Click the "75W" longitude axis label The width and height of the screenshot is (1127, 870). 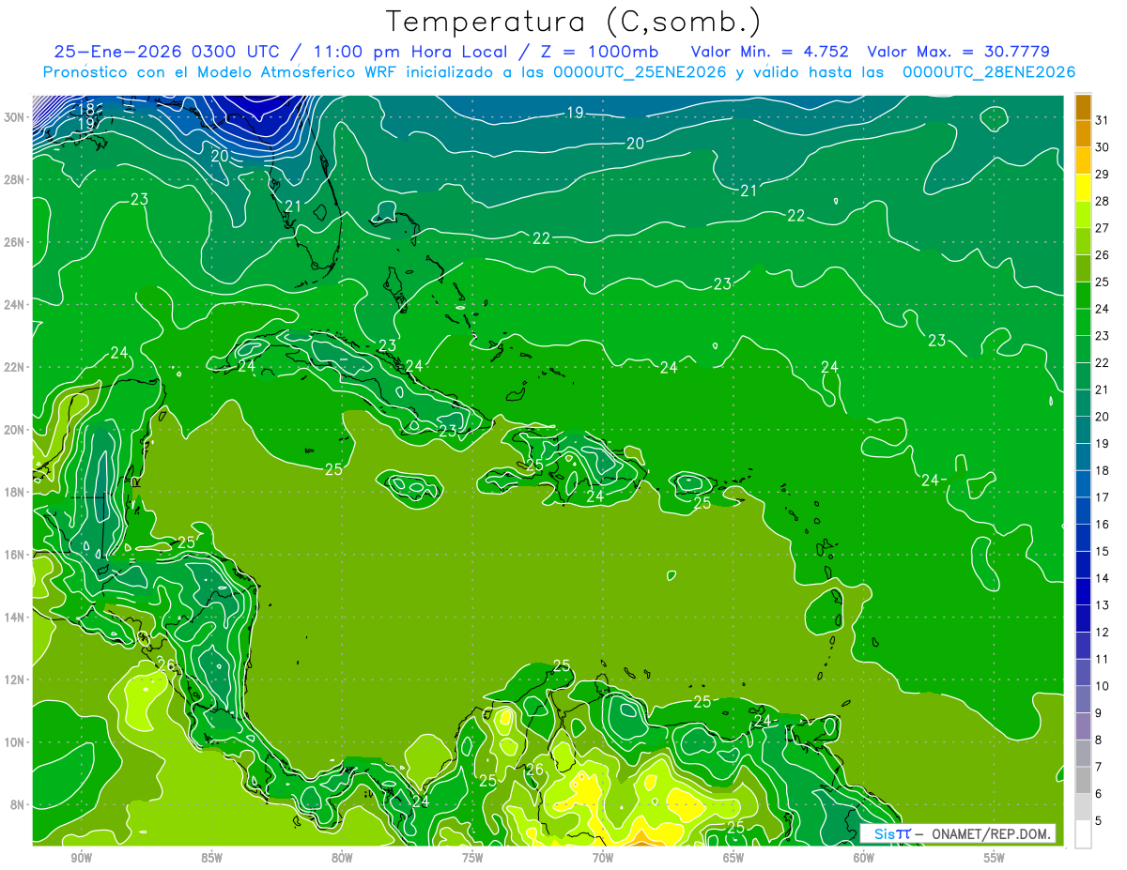click(x=472, y=858)
